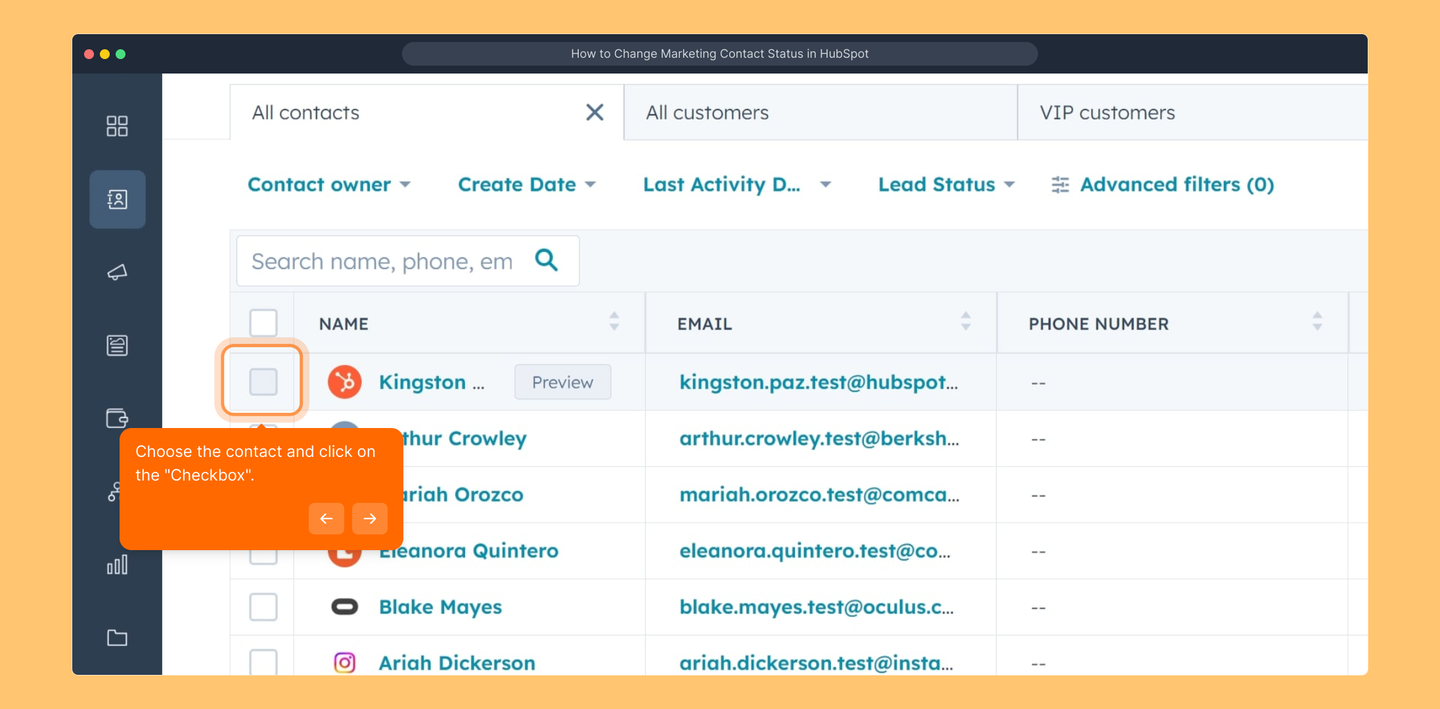The width and height of the screenshot is (1440, 709).
Task: Toggle the select-all header checkbox
Action: [263, 323]
